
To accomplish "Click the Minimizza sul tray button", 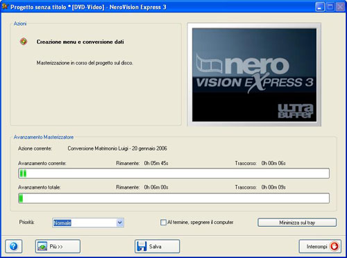I will pos(297,223).
